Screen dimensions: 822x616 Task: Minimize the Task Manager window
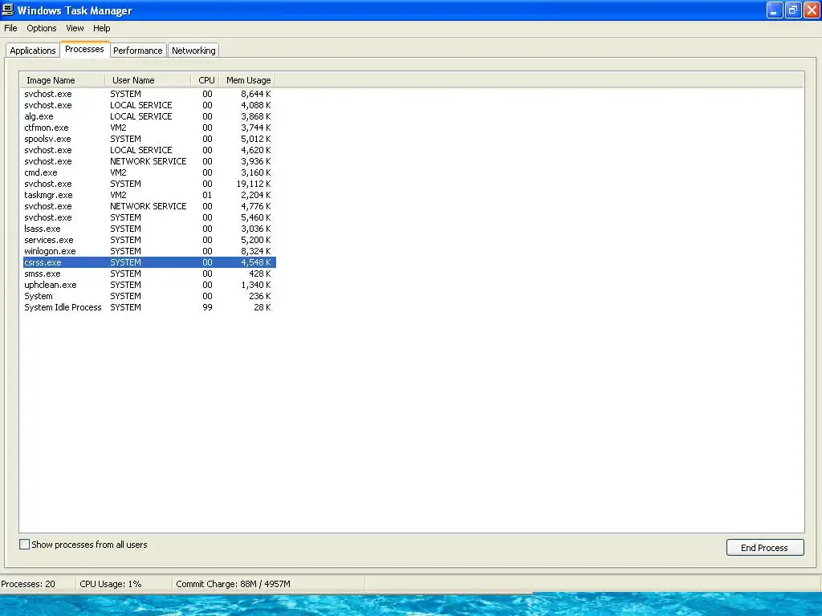click(775, 10)
